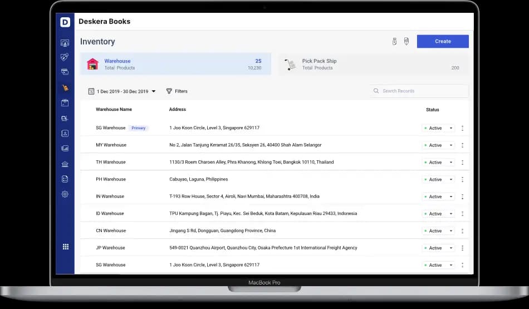Image resolution: width=529 pixels, height=309 pixels.
Task: Select the ID Warehouse name cell
Action: click(x=110, y=214)
